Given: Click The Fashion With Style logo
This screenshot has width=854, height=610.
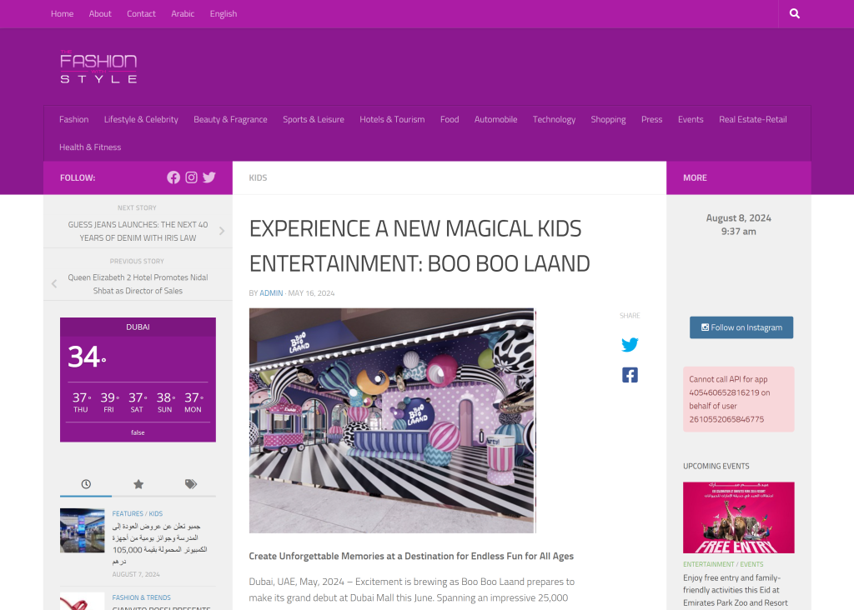Looking at the screenshot, I should coord(98,67).
